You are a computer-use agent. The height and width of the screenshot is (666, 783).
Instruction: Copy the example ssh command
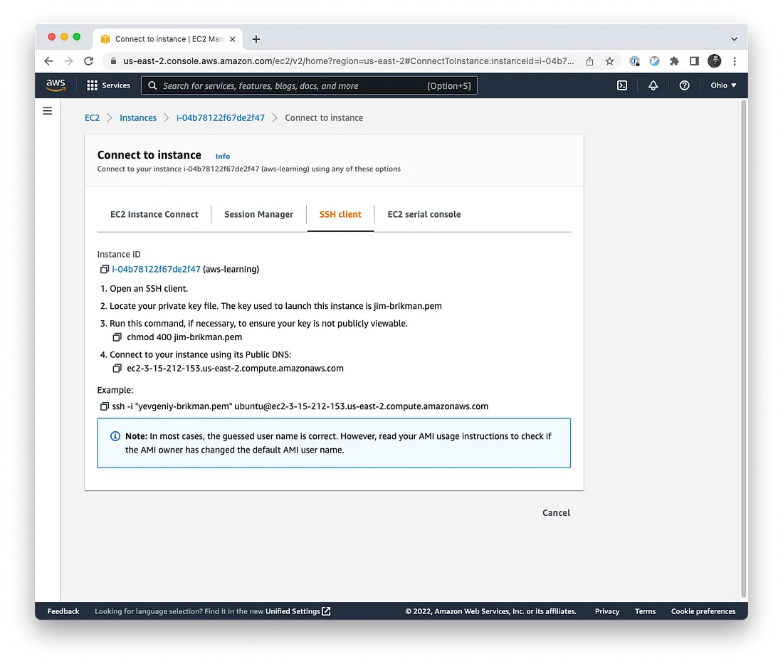tap(105, 406)
